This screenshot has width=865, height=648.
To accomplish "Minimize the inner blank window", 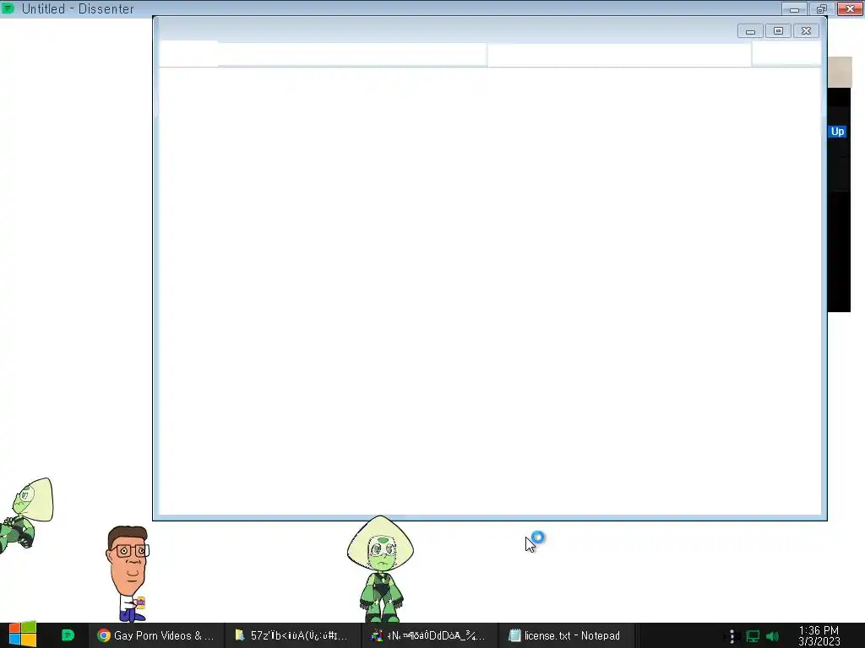I will (x=750, y=31).
